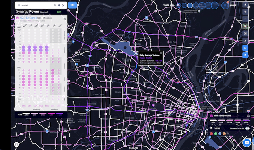The image size is (254, 150).
Task: Select the fourth Trade Area circle
Action: coord(196,5)
